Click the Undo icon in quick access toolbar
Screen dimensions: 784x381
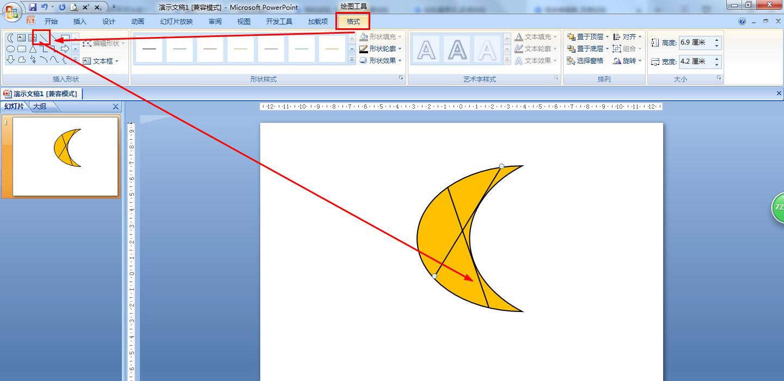coord(45,7)
